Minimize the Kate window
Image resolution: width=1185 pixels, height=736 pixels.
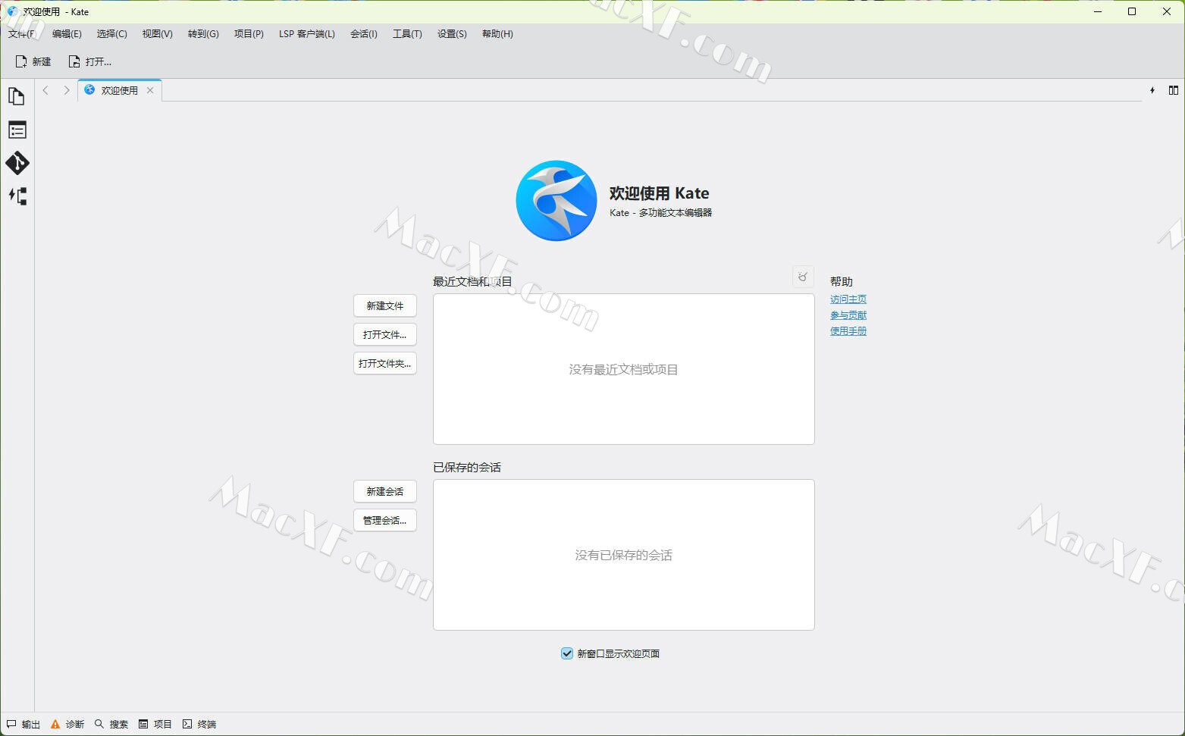(x=1098, y=11)
